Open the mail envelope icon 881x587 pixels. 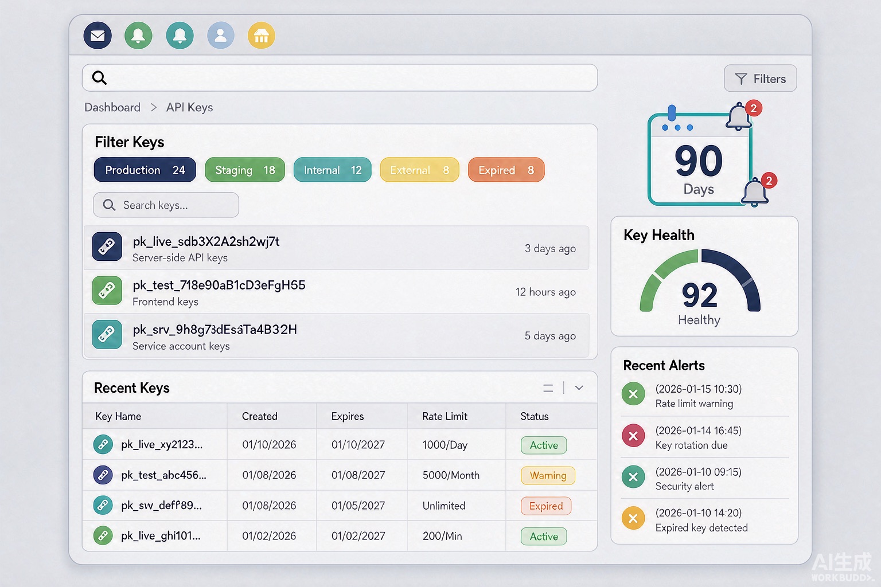pos(98,36)
